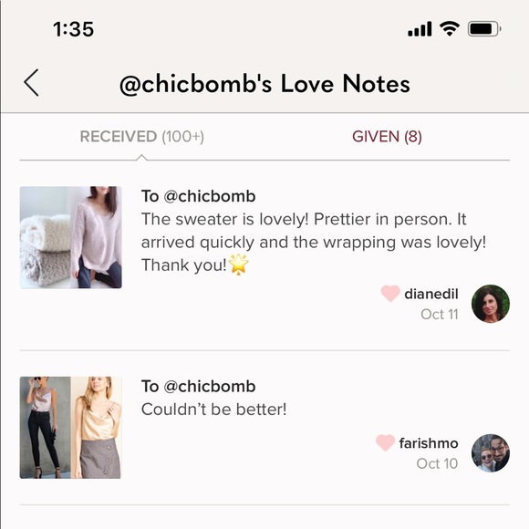Tap the cellular signal bars icon
This screenshot has width=529, height=529.
pos(420,29)
